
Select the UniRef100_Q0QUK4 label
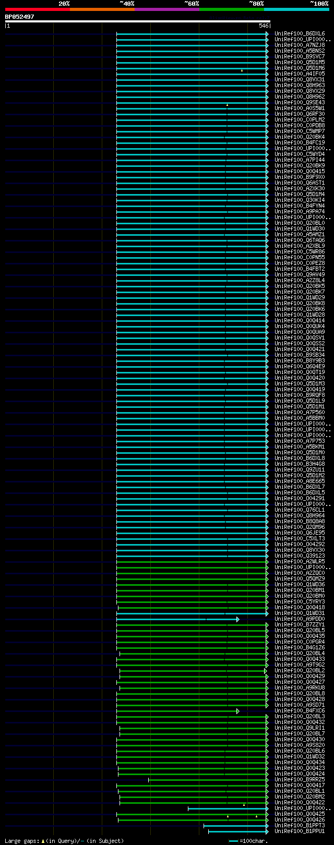[300, 327]
